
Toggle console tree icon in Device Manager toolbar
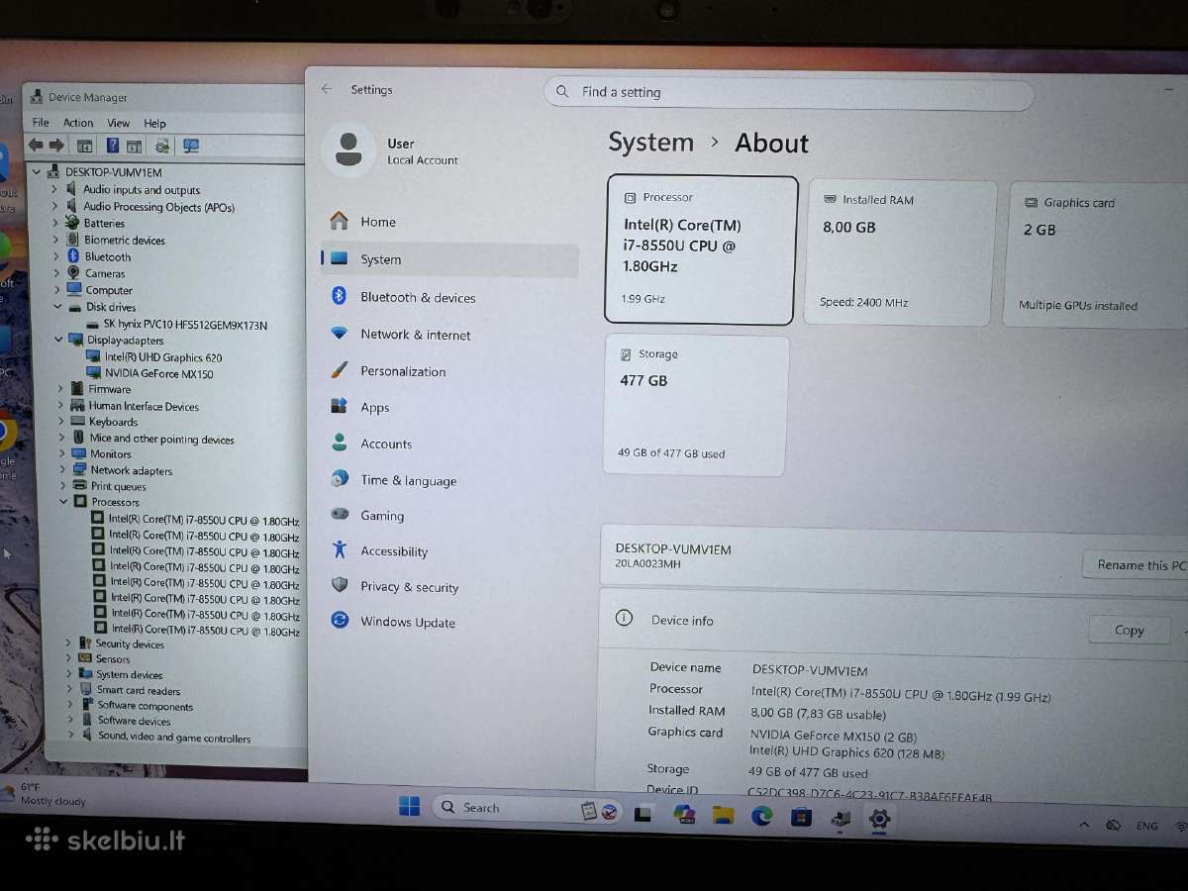coord(85,146)
